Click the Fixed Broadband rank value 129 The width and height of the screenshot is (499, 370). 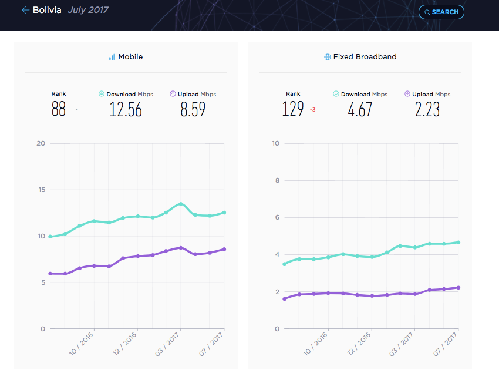[293, 109]
